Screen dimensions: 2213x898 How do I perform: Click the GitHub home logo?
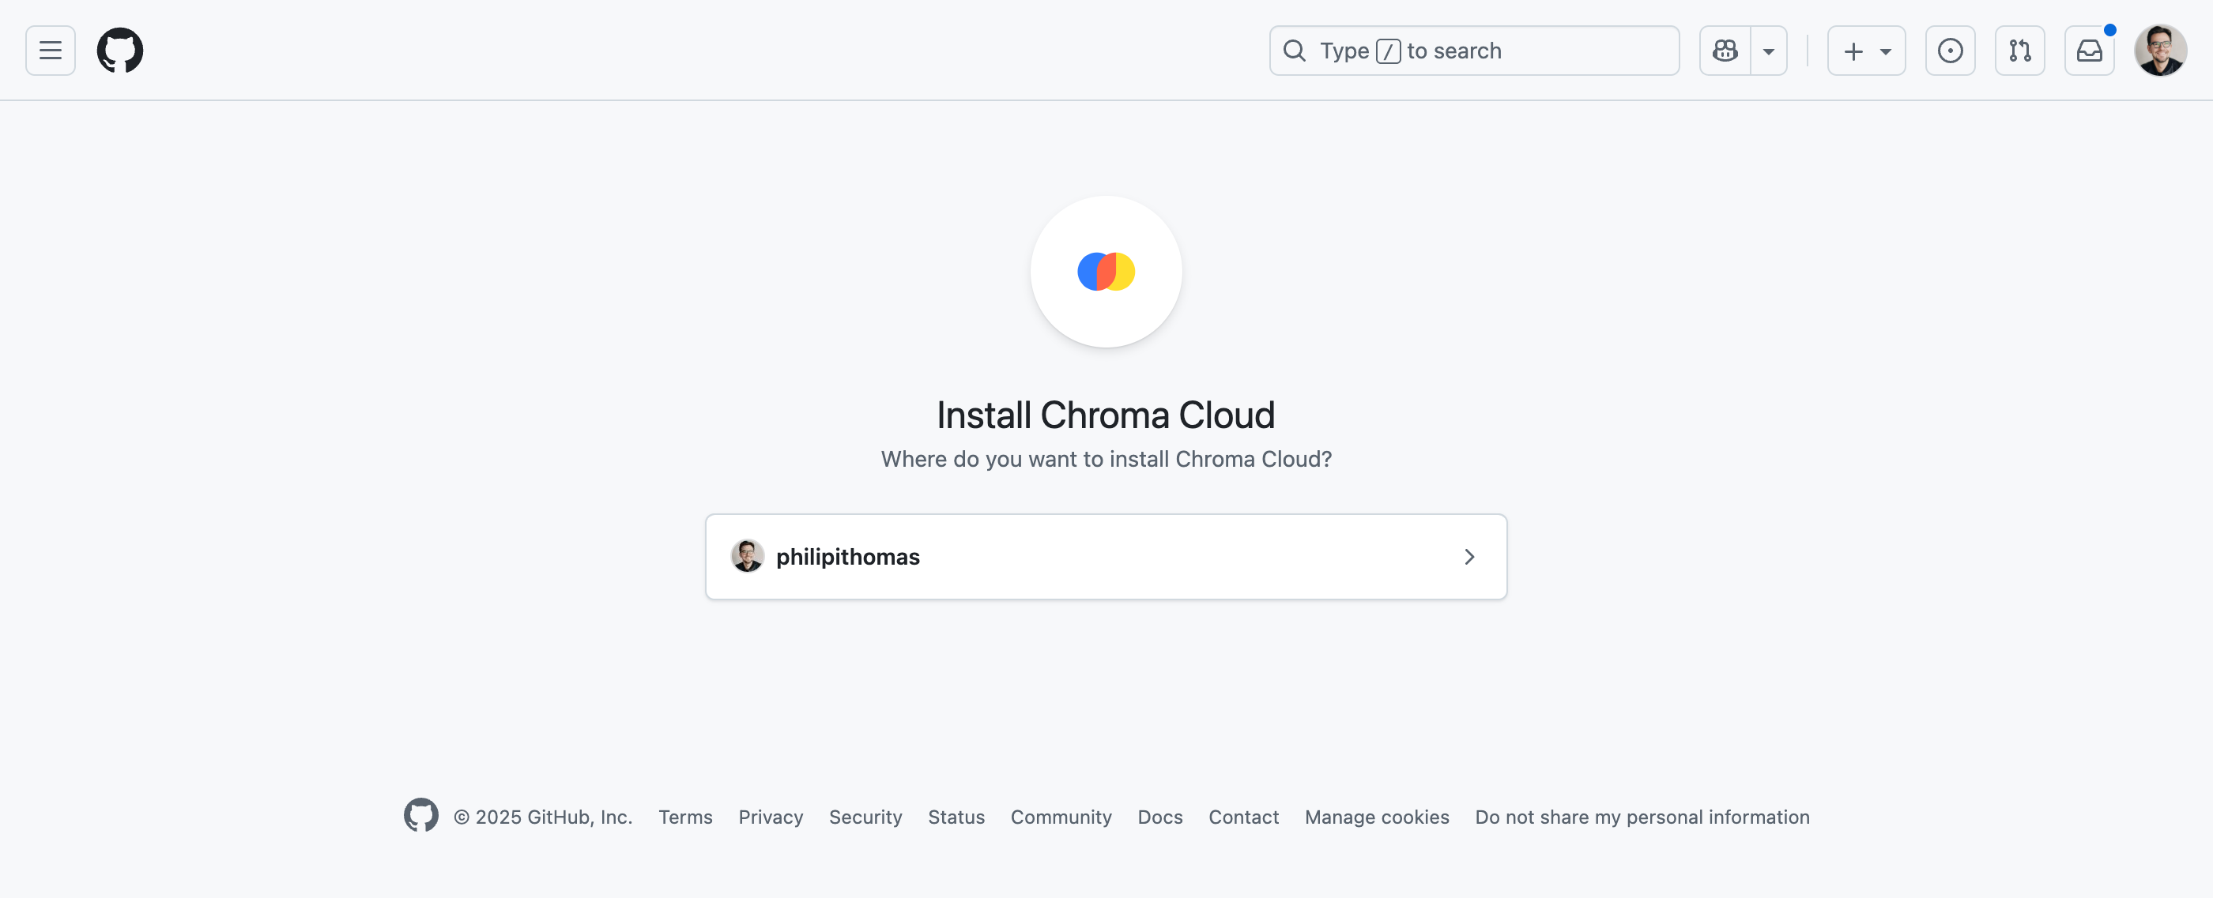[120, 50]
